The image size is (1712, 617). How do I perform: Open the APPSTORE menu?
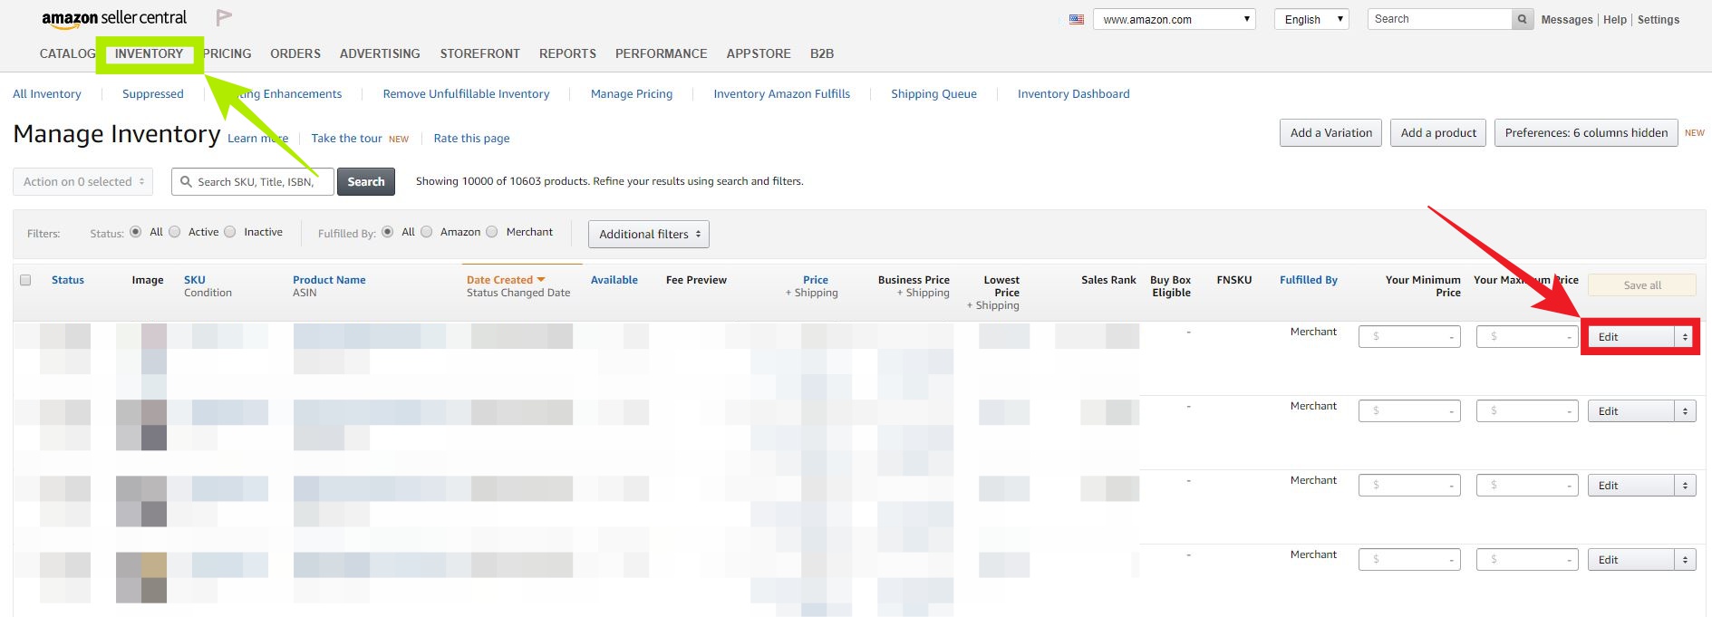click(759, 53)
